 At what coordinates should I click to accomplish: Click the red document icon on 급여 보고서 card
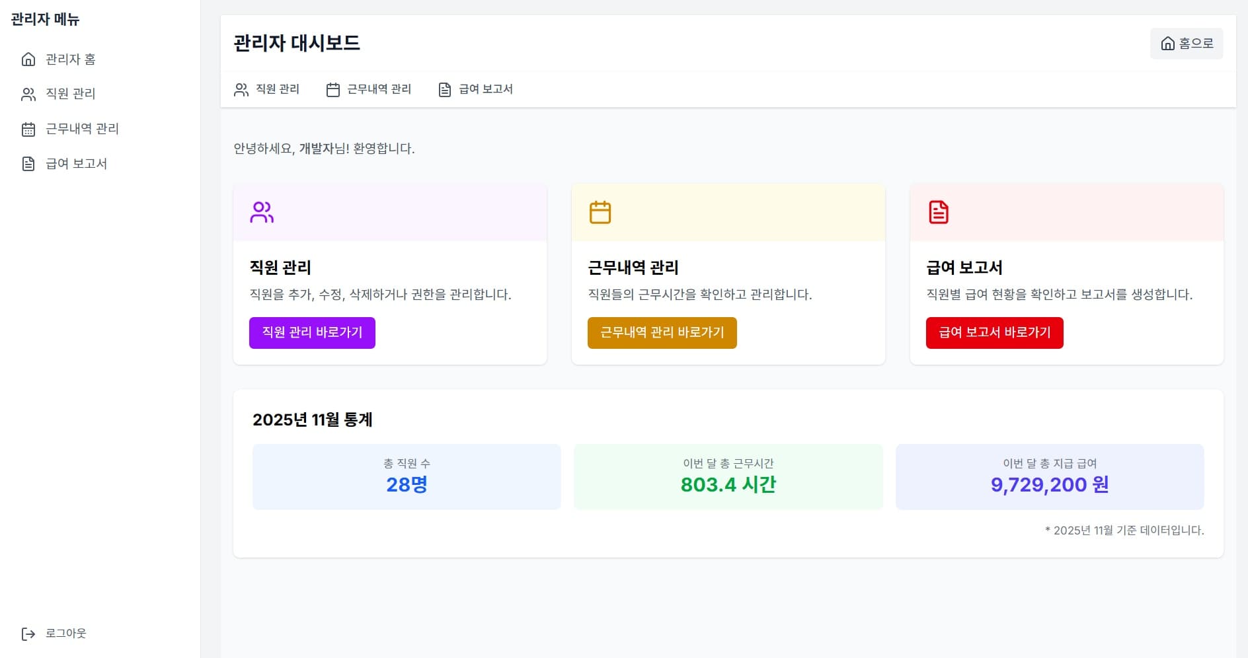[938, 211]
